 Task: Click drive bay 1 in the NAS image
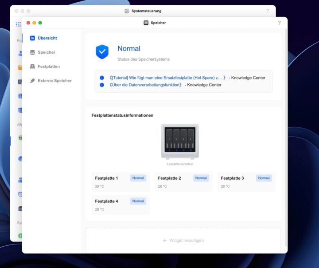[169, 139]
